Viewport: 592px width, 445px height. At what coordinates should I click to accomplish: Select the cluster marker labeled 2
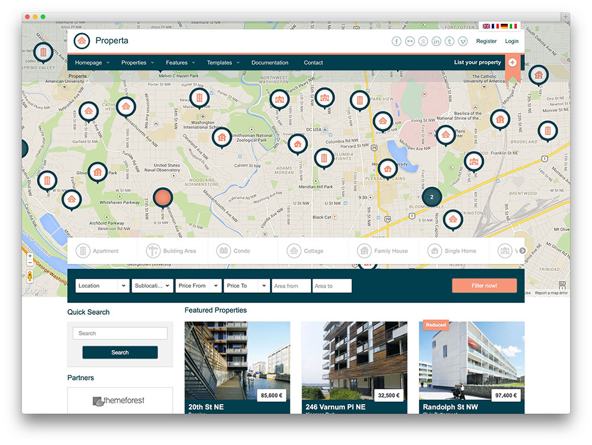(432, 197)
